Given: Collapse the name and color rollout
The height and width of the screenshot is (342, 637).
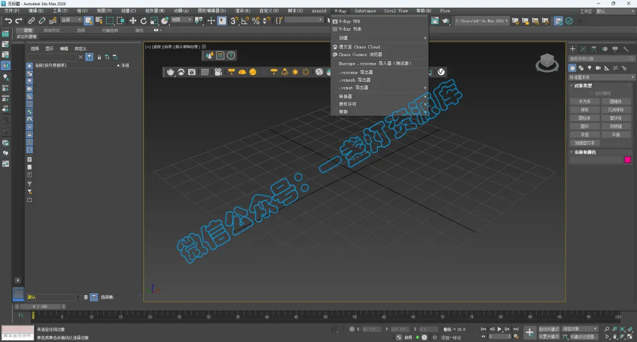Looking at the screenshot, I should click(x=585, y=152).
